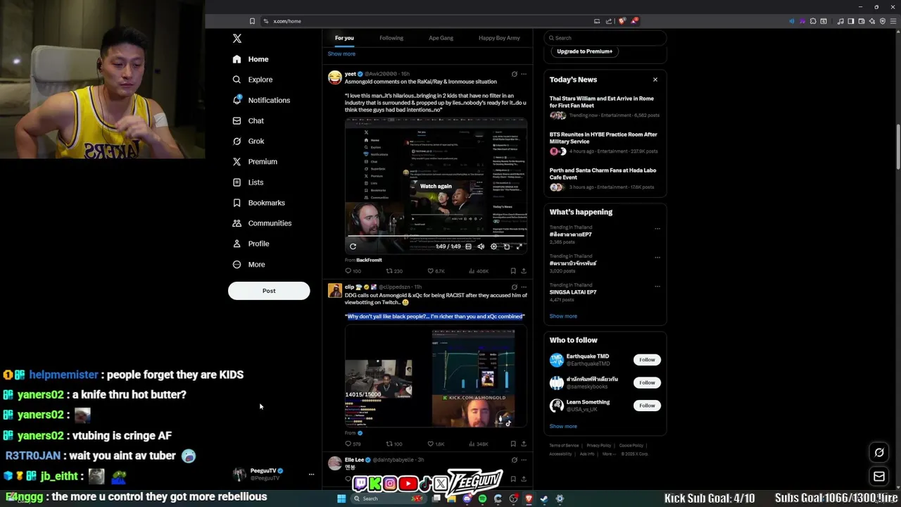901x507 pixels.
Task: Open Chat in the sidebar
Action: (248, 120)
